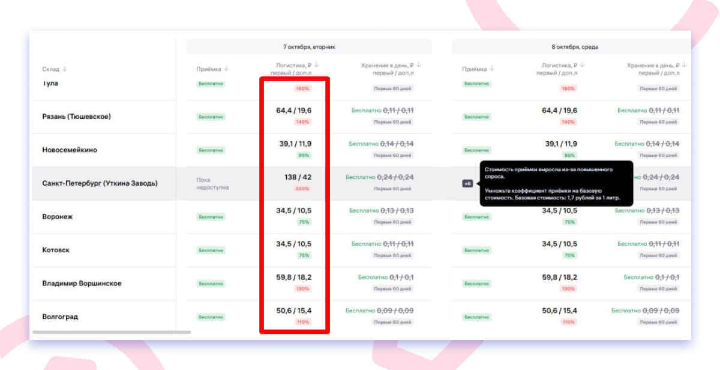Screen dimensions: 720x370
Task: Click the horizontal scrollbar below the table
Action: 112,332
